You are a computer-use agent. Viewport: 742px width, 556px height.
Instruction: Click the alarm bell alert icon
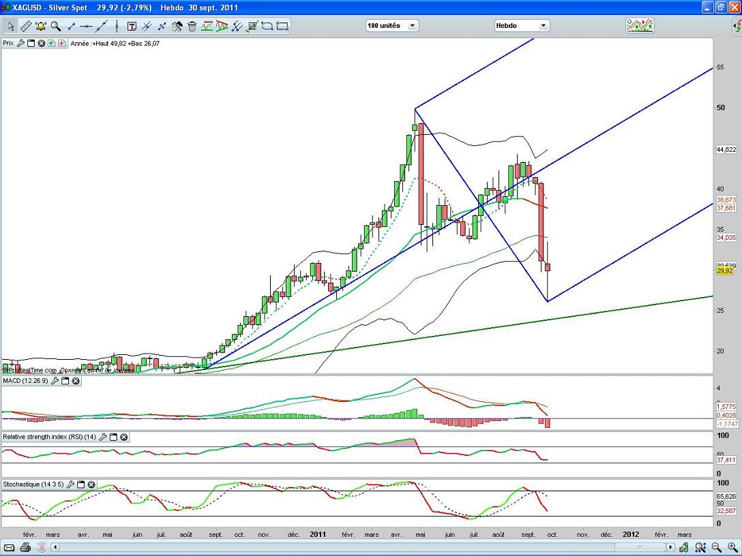(x=41, y=27)
